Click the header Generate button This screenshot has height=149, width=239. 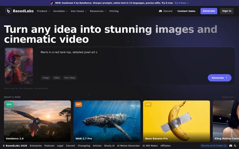[x=209, y=11]
